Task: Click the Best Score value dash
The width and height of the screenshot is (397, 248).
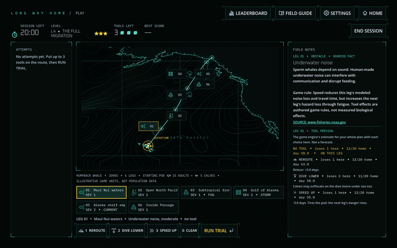Action: [x=148, y=32]
